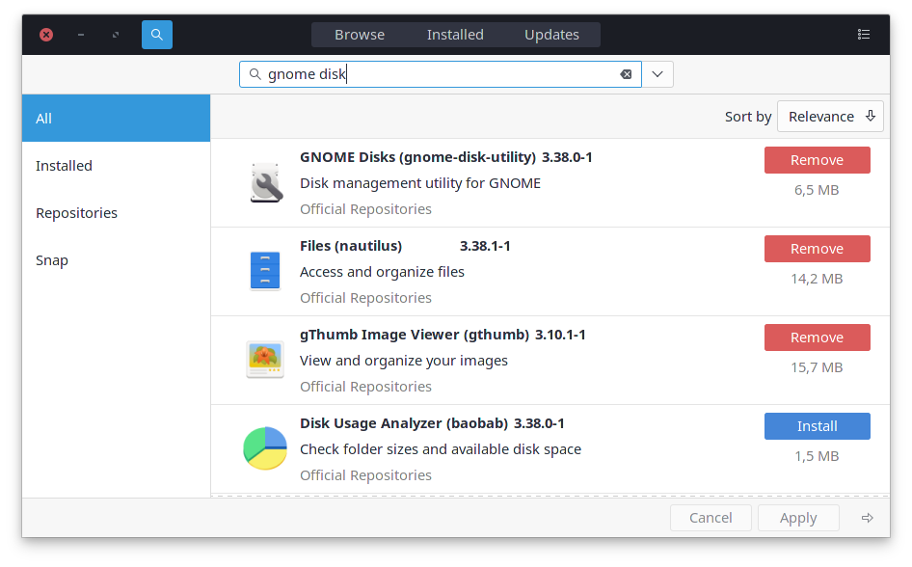Remove GNOME Disks package
The width and height of the screenshot is (912, 567).
click(817, 160)
